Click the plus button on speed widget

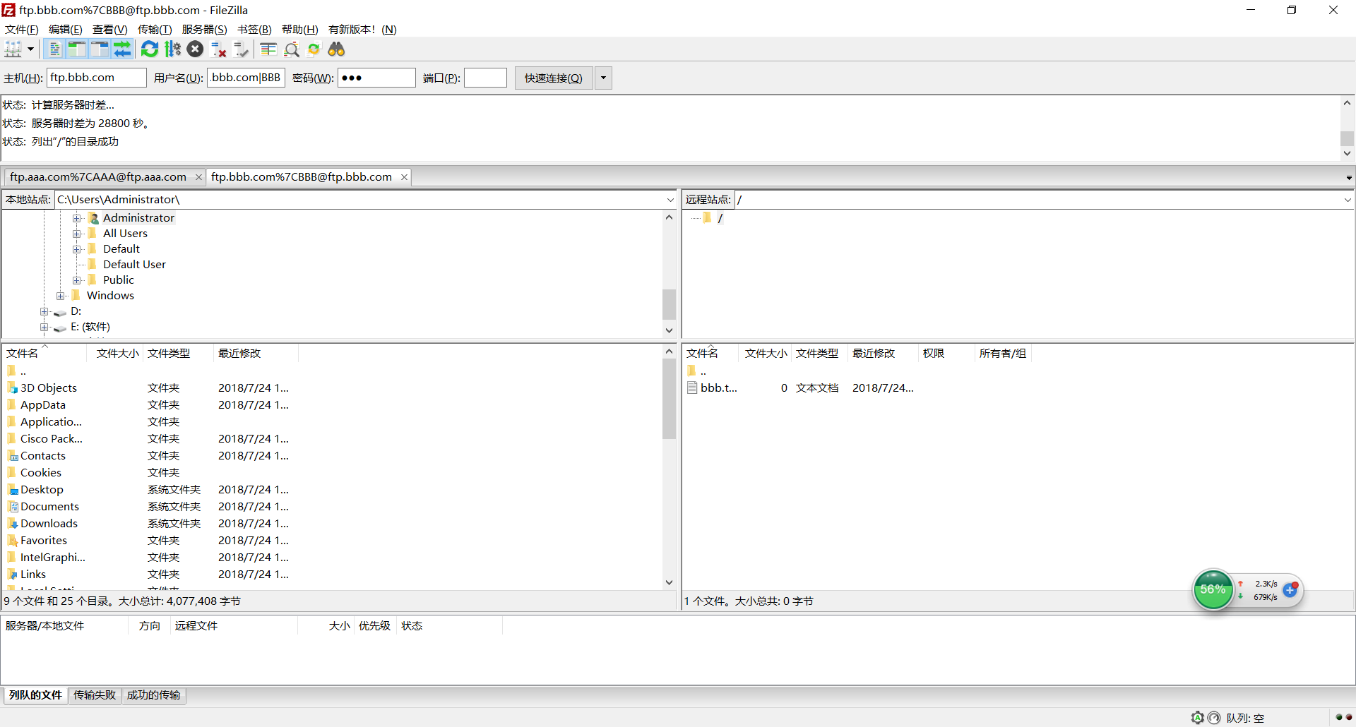point(1290,590)
